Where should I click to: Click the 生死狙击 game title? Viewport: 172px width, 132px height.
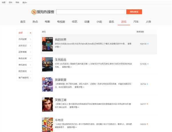coord(61,60)
